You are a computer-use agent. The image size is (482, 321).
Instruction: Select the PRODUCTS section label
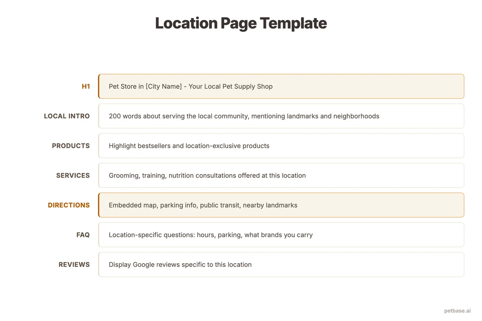point(71,146)
